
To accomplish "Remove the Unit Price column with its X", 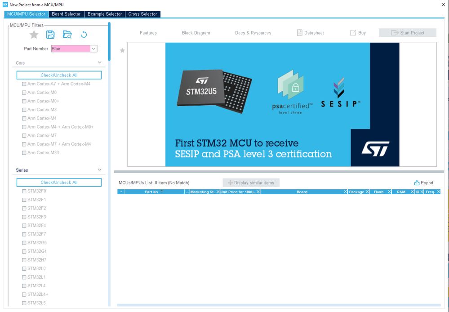I will point(258,192).
